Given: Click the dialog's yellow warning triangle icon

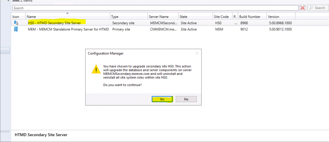Looking at the screenshot, I should 96,69.
